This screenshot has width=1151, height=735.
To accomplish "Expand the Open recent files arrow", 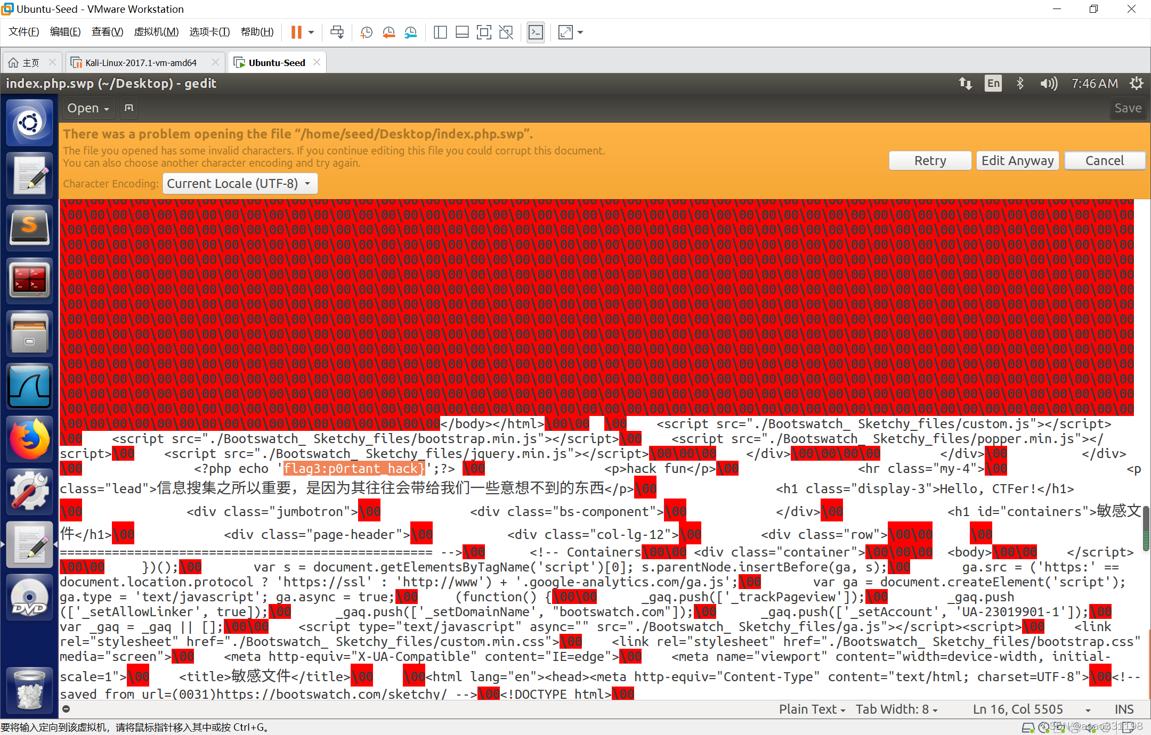I will coord(107,109).
